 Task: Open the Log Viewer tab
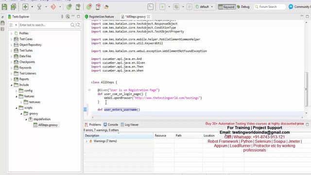[x=130, y=124]
